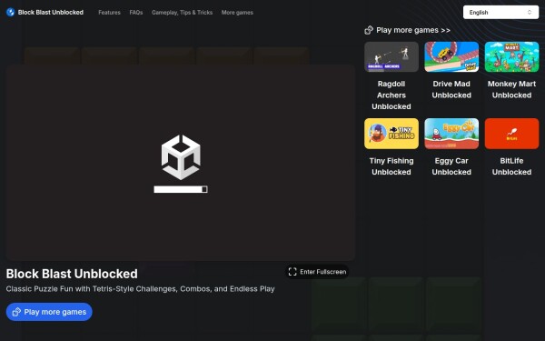Click the Block Blast Unblocked page heading

click(x=72, y=274)
